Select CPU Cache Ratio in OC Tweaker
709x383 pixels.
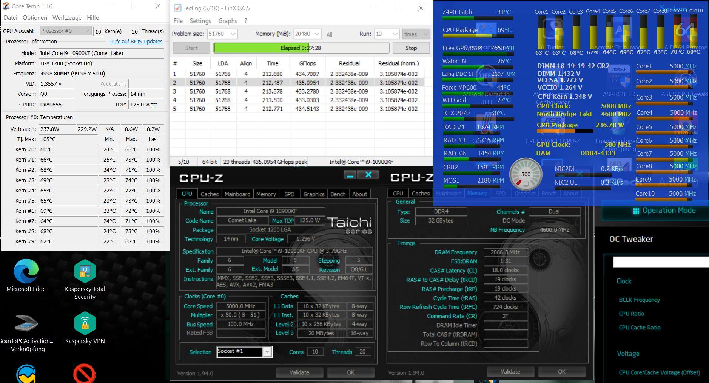(640, 328)
